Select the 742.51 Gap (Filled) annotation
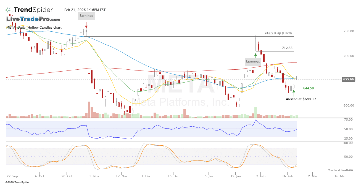The image size is (361, 185). click(x=278, y=33)
